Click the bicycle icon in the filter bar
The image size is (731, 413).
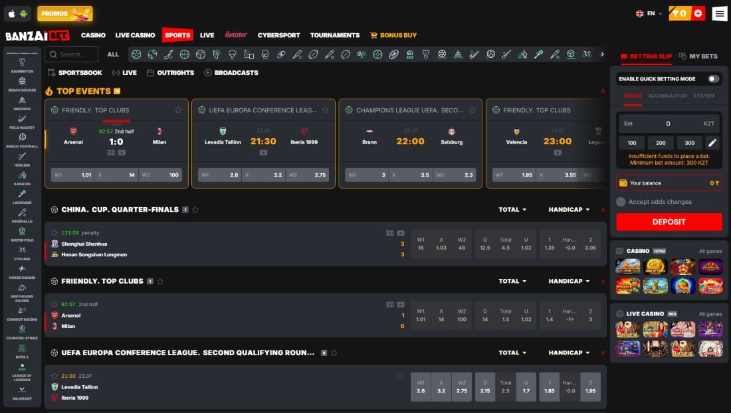pyautogui.click(x=587, y=54)
